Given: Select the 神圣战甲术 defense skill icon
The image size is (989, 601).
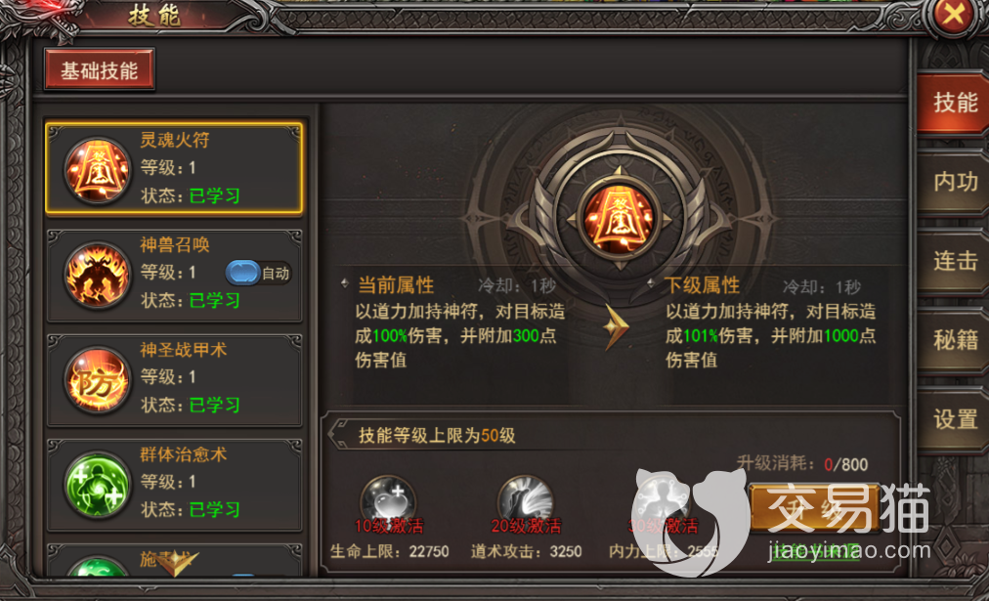Looking at the screenshot, I should (97, 380).
